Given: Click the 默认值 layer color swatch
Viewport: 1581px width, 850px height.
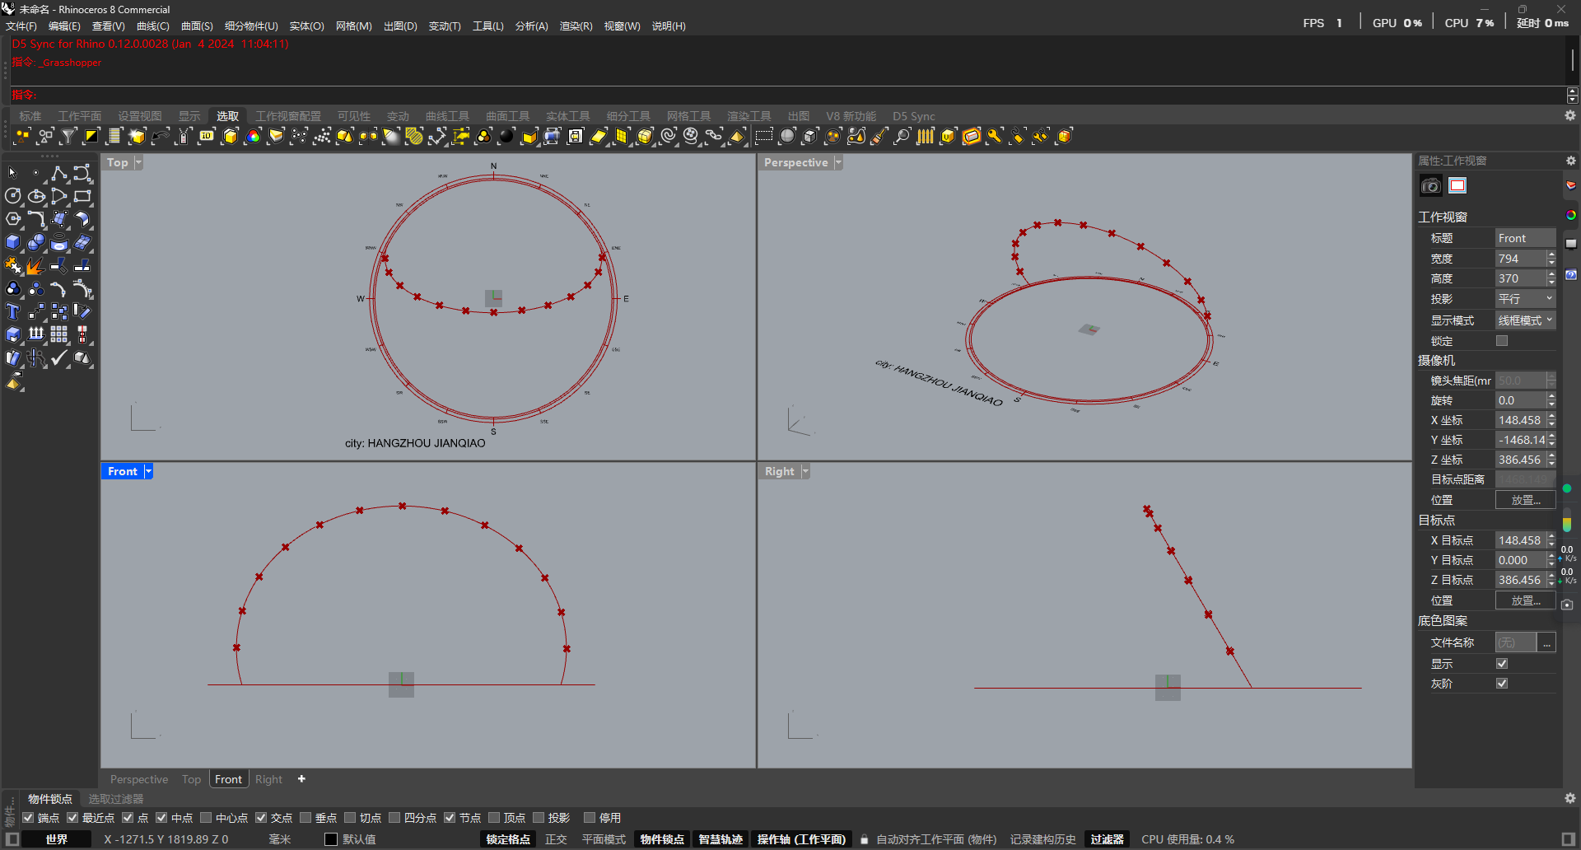Looking at the screenshot, I should coord(331,839).
